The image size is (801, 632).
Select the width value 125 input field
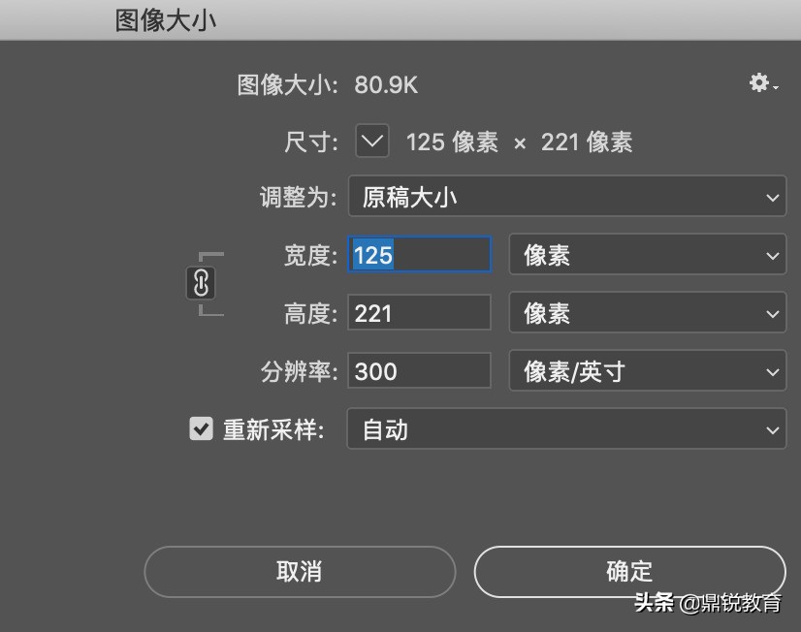[x=419, y=254]
